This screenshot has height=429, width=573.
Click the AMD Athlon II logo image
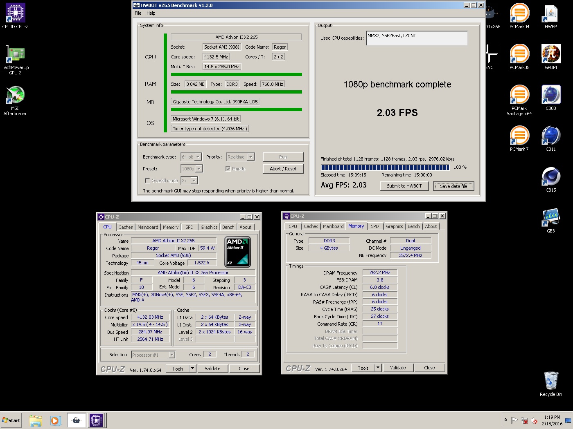(x=238, y=252)
